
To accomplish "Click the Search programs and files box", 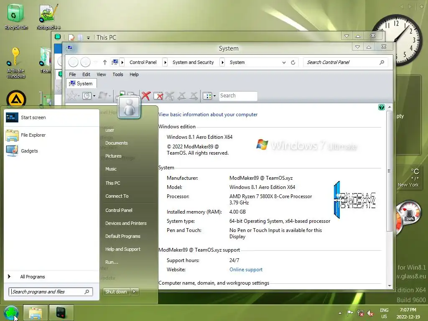I will (x=51, y=291).
